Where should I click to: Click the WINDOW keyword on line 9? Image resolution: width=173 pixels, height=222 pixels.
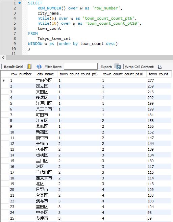(35, 44)
